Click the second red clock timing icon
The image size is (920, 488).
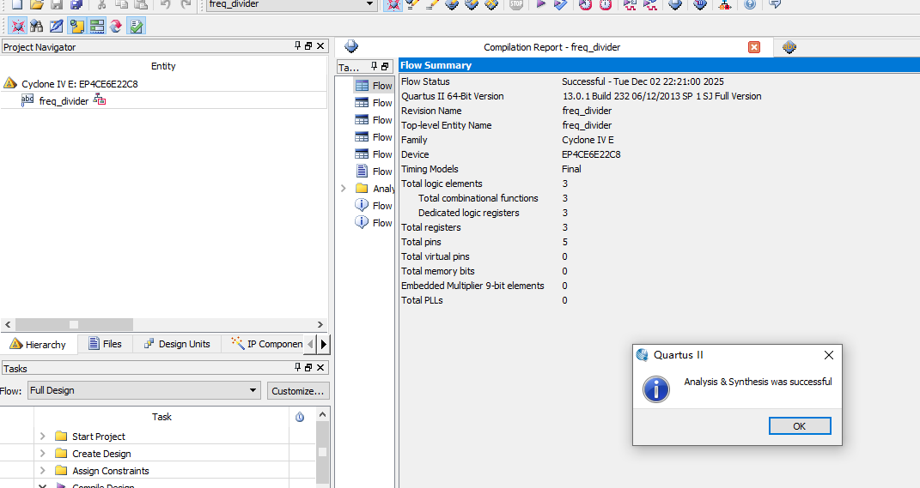(606, 4)
